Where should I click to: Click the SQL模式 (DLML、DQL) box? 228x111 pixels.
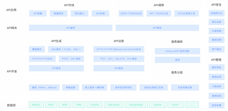click(x=66, y=49)
